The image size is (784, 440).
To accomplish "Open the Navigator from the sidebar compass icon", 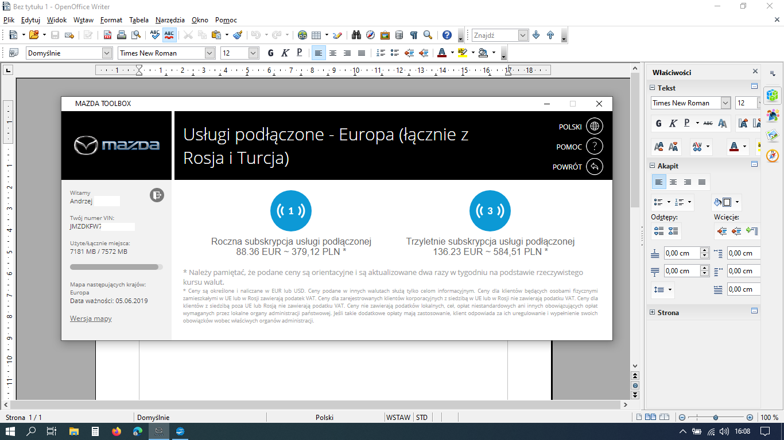I will point(773,155).
